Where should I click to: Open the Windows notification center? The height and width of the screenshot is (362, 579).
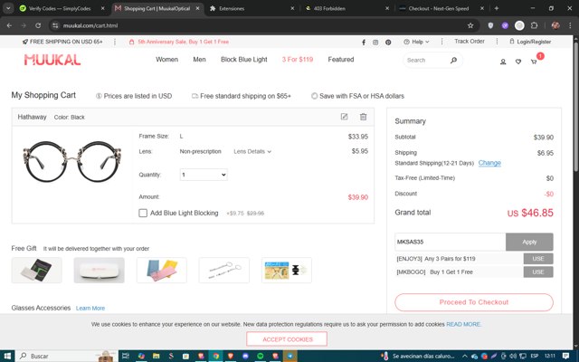565,356
